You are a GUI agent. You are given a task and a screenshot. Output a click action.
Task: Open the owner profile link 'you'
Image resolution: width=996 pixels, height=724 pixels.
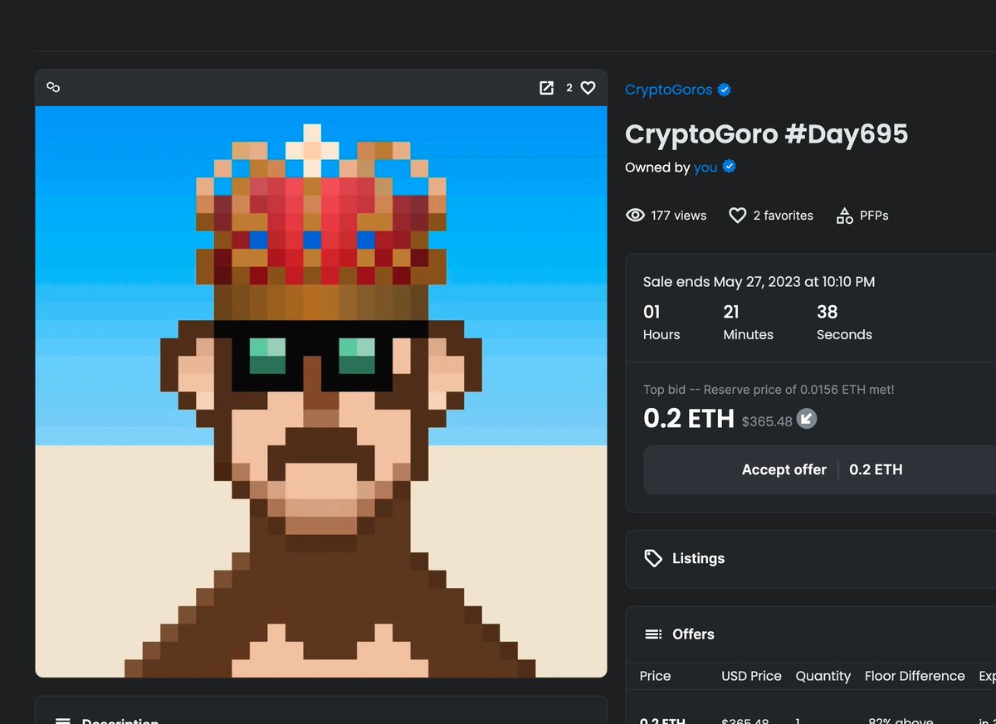[705, 168]
